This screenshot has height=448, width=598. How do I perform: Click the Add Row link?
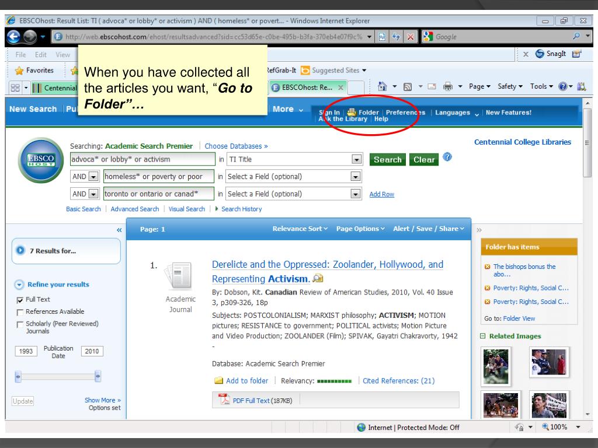[x=382, y=194]
